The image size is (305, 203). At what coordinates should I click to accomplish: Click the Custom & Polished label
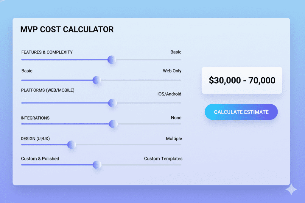click(40, 159)
